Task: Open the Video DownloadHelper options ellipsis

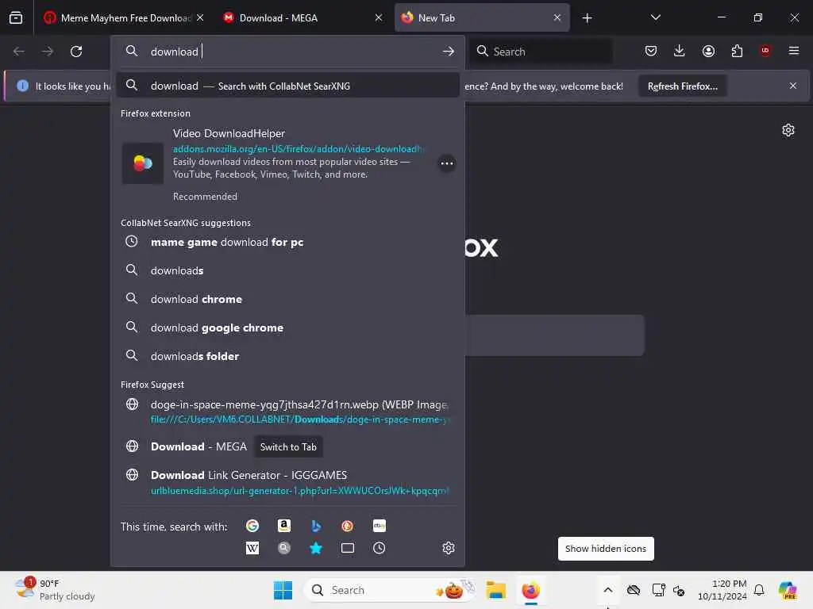Action: (x=446, y=163)
